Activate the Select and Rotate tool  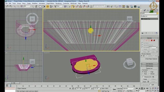click(51, 7)
